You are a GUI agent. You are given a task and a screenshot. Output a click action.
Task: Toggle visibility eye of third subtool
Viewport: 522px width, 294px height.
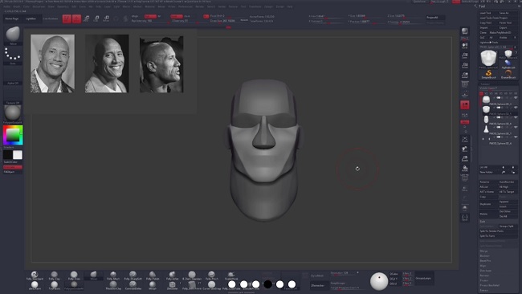[516, 117]
